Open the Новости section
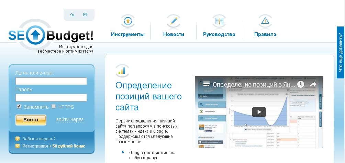The image size is (345, 163). point(174,34)
